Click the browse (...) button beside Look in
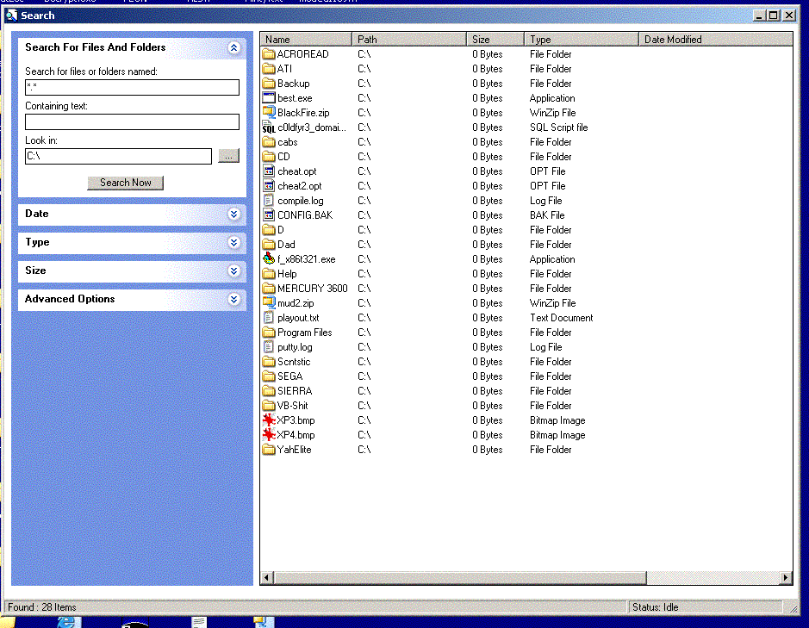The height and width of the screenshot is (628, 809). (x=227, y=157)
